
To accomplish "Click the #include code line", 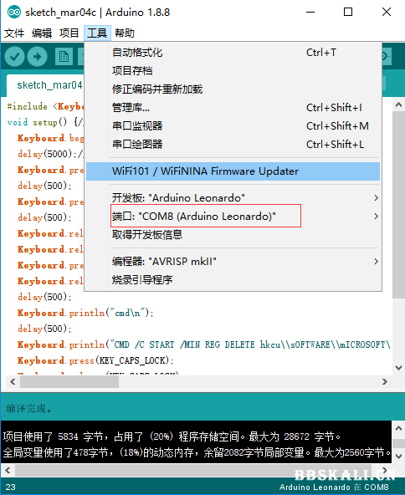I will click(45, 106).
